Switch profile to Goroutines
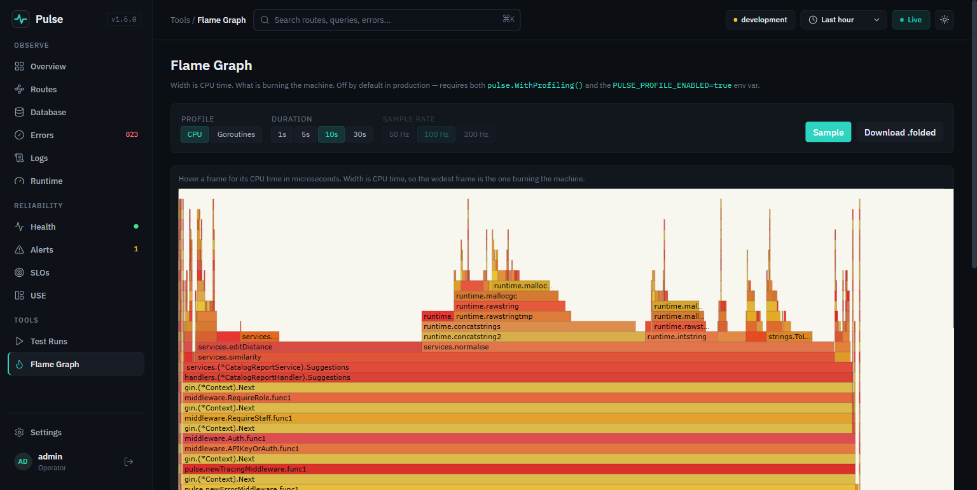The image size is (977, 490). pos(236,134)
